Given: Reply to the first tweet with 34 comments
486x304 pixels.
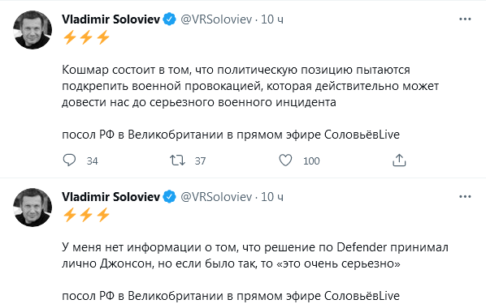Looking at the screenshot, I should tap(69, 161).
